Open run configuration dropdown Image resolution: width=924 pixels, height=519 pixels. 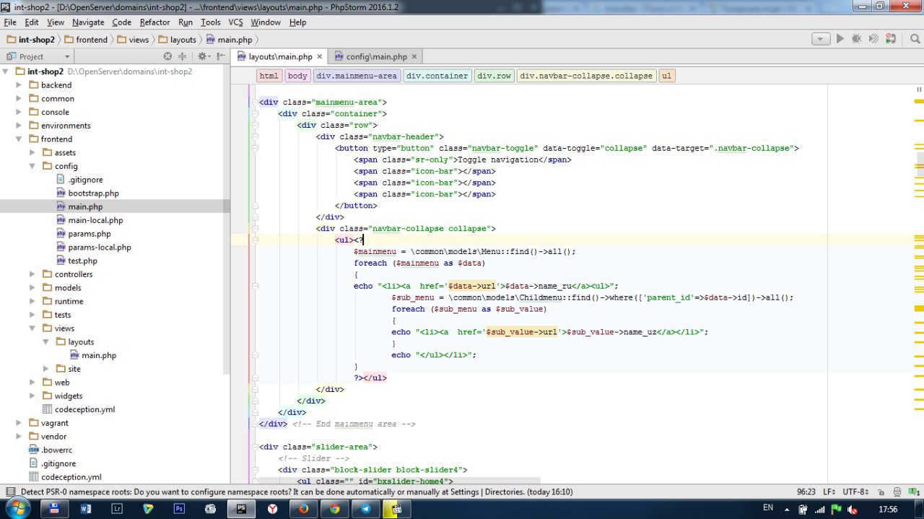coord(821,39)
